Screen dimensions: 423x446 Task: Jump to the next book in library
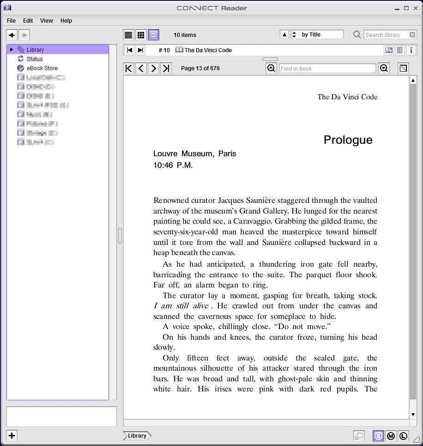[140, 50]
